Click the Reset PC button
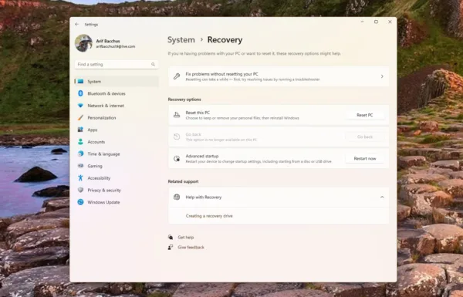This screenshot has width=463, height=297. 365,115
